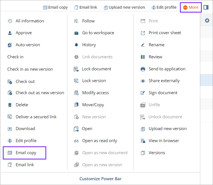The width and height of the screenshot is (213, 185).
Task: Click the History bell icon
Action: tap(76, 45)
